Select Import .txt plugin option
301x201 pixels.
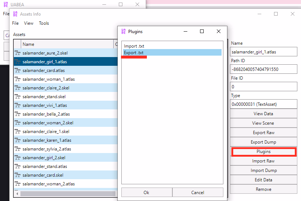click(133, 46)
